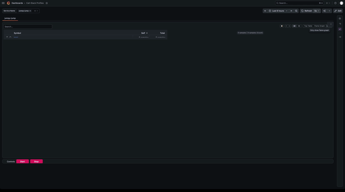Click the Grafana logo icon
The image size is (345, 192).
point(8,3)
